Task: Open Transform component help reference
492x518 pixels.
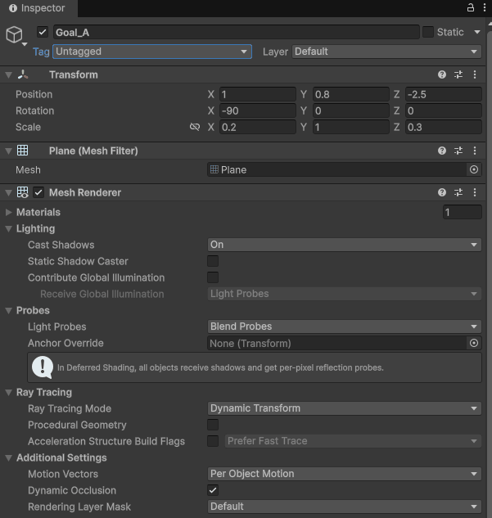Action: point(442,74)
